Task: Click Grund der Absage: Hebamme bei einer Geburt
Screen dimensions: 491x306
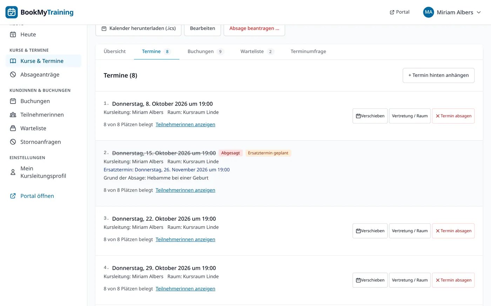Action: click(156, 178)
